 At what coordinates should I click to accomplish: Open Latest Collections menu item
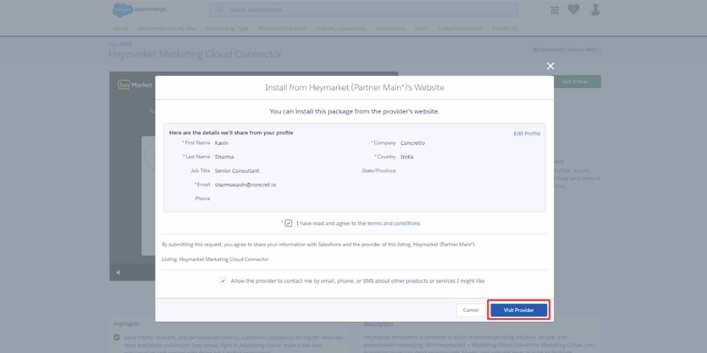pyautogui.click(x=460, y=28)
